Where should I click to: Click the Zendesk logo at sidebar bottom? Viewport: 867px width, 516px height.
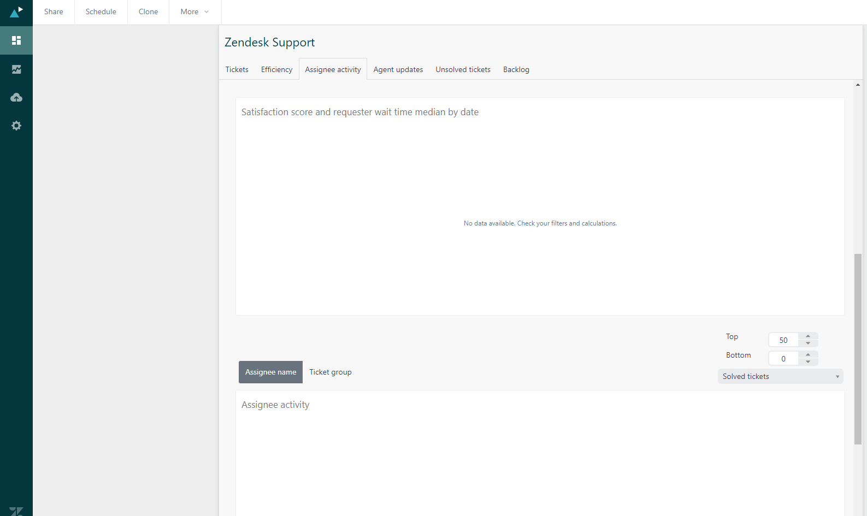[x=16, y=511]
